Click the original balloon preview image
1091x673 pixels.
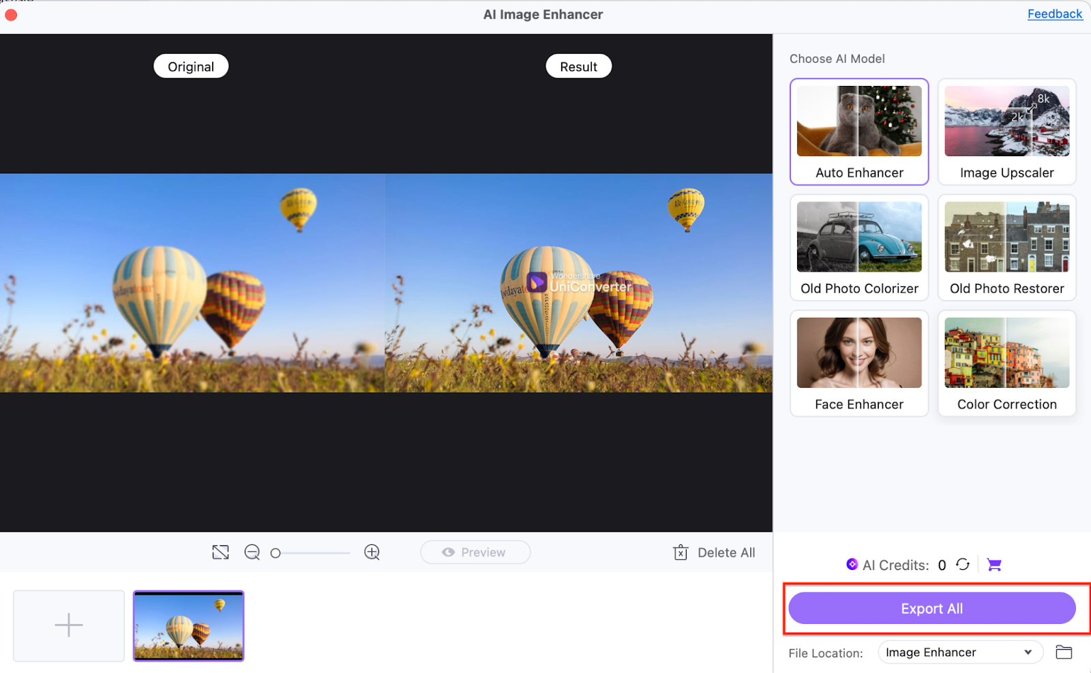[192, 283]
